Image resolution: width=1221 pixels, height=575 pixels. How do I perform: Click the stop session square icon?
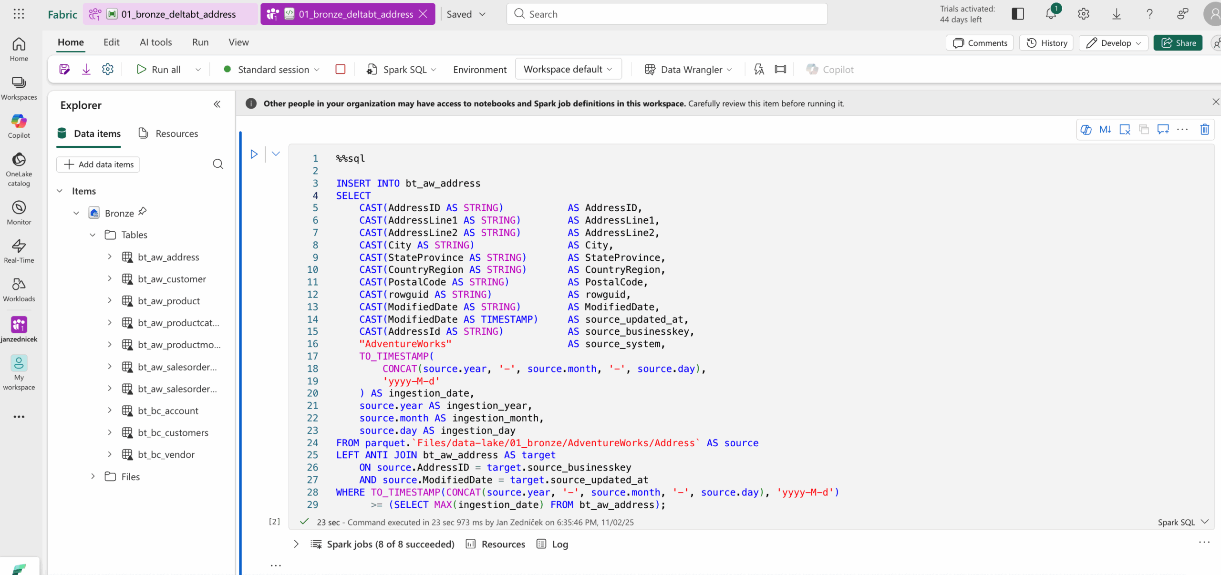pyautogui.click(x=340, y=70)
